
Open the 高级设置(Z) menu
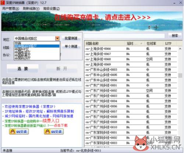[52, 8]
